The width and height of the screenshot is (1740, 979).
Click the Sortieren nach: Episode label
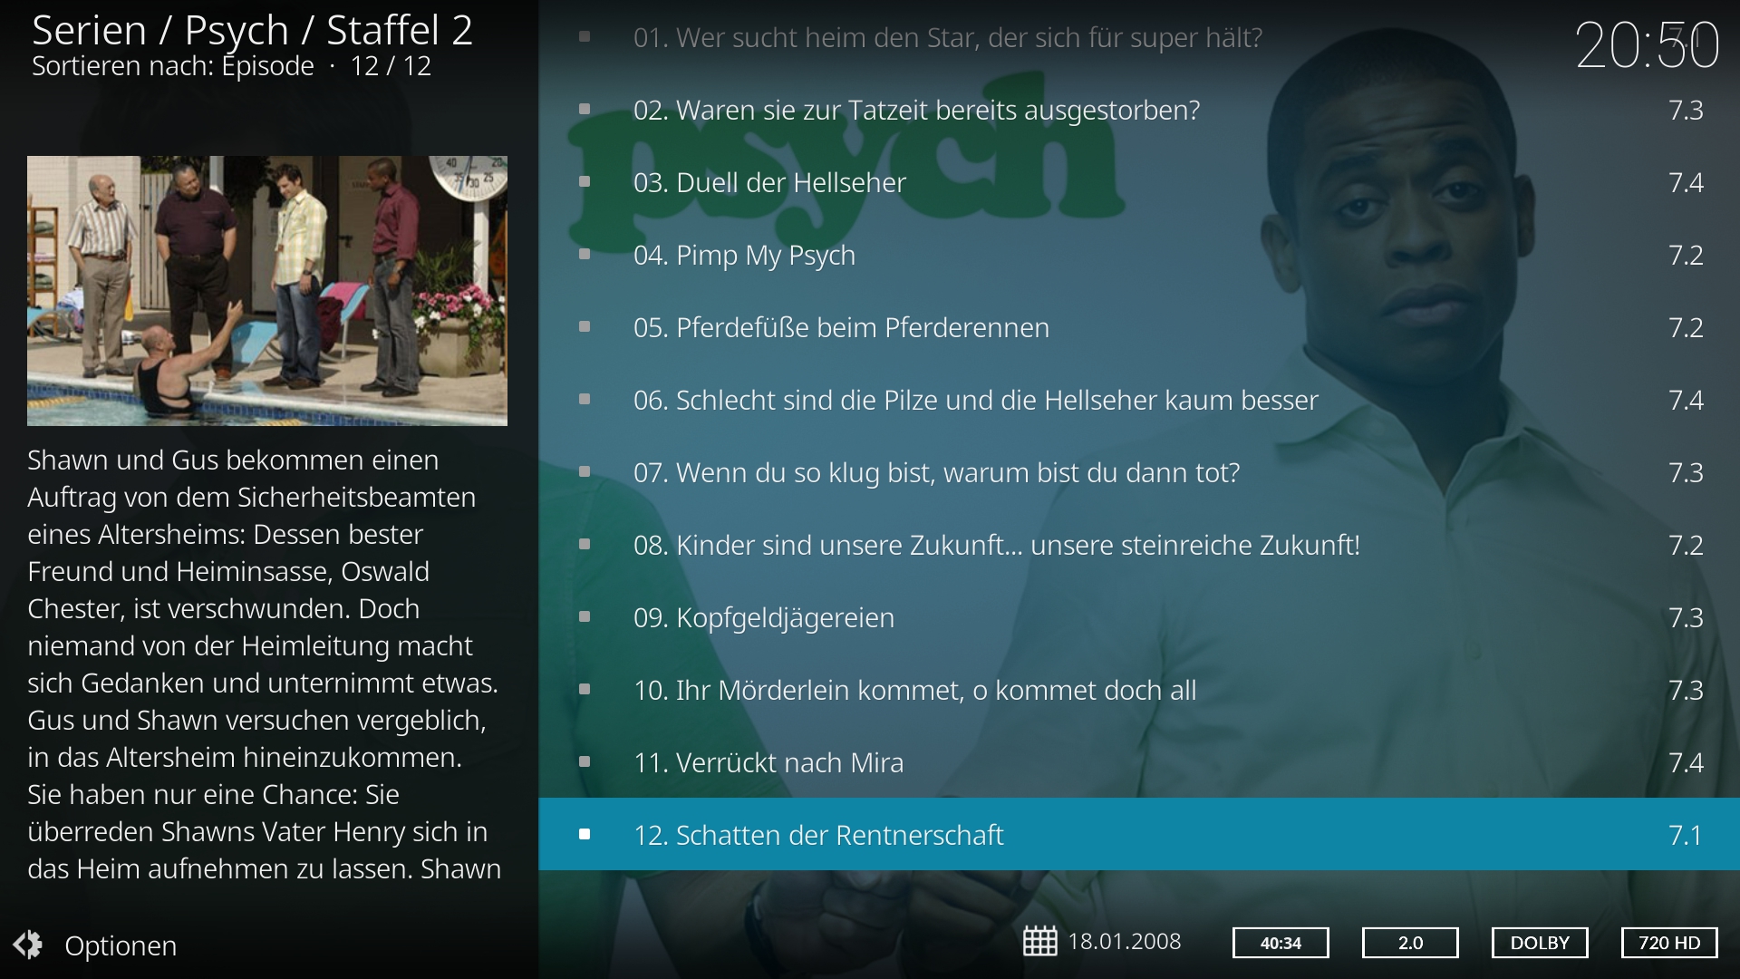coord(172,66)
